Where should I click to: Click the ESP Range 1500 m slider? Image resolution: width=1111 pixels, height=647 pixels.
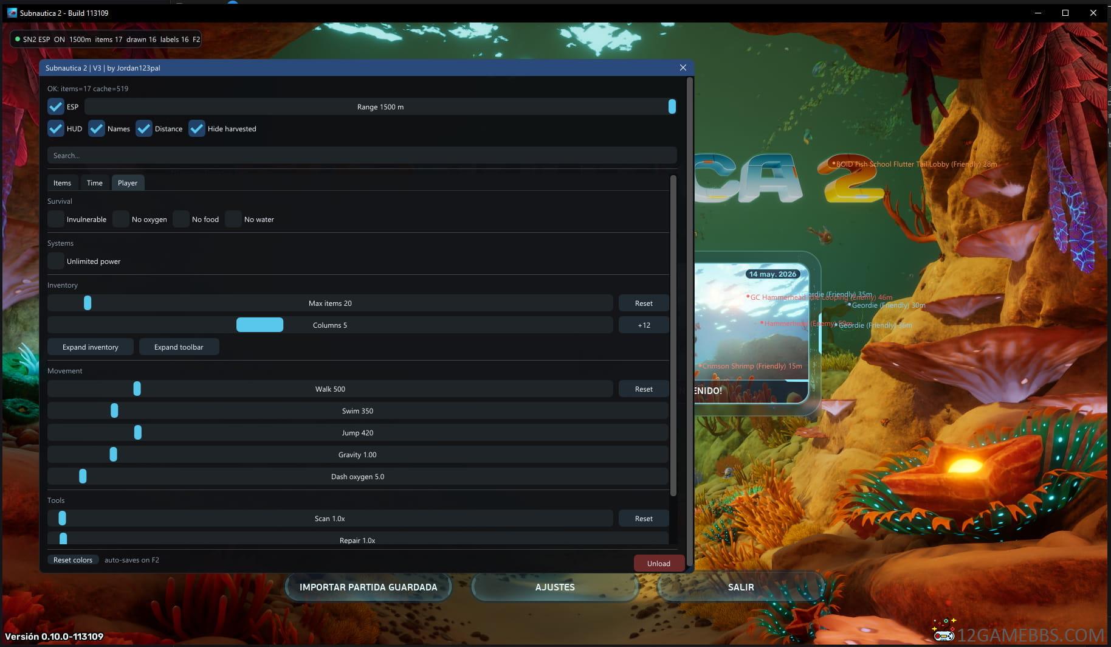coord(380,107)
